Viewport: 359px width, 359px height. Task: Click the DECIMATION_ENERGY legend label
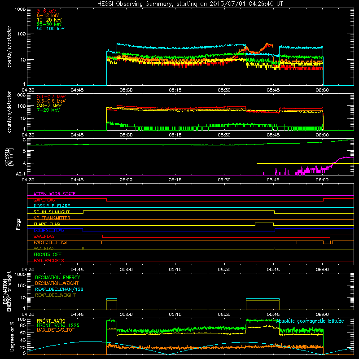(57, 277)
